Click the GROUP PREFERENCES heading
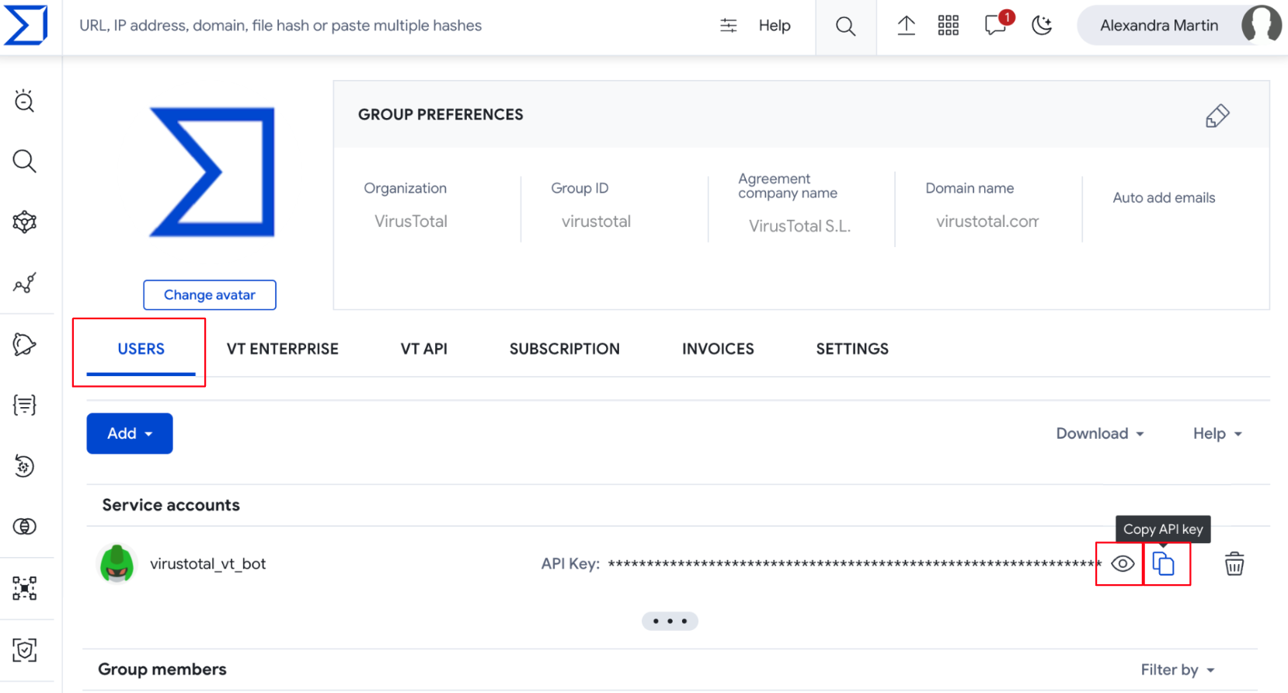Image resolution: width=1288 pixels, height=693 pixels. click(x=440, y=114)
